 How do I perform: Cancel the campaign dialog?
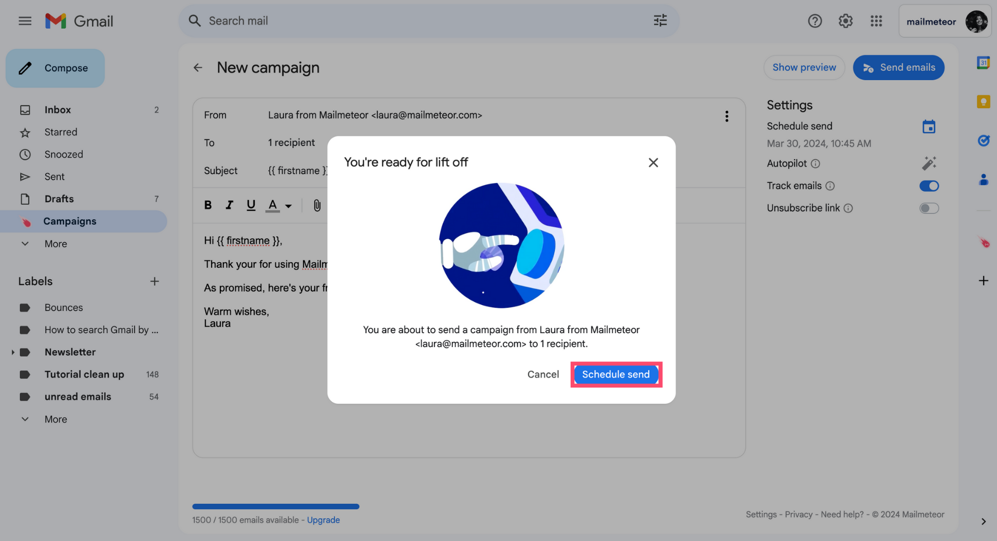[543, 375]
